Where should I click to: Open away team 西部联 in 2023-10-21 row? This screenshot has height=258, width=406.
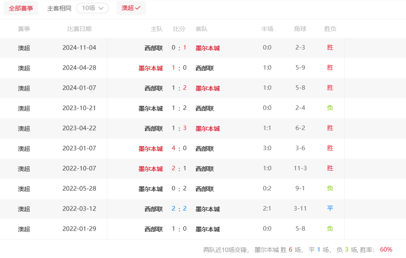pos(205,108)
